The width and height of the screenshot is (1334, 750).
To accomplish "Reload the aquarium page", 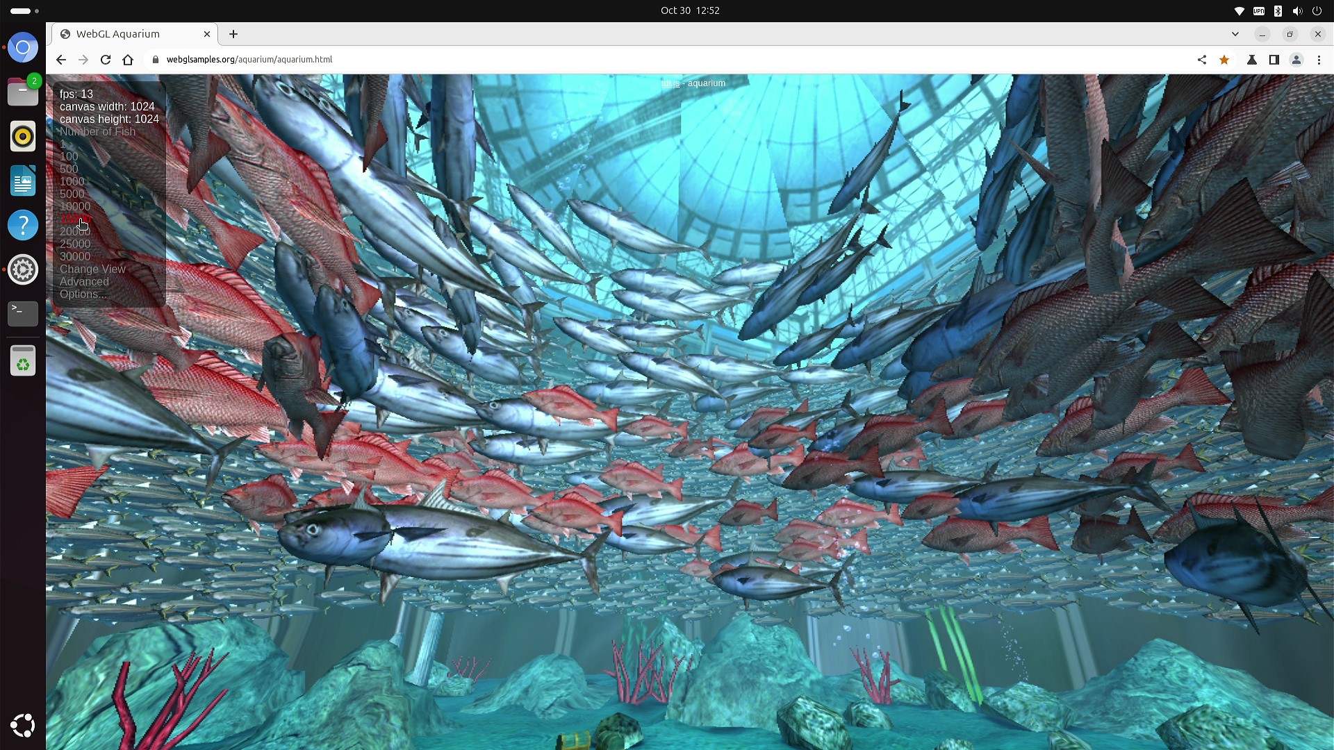I will [106, 60].
